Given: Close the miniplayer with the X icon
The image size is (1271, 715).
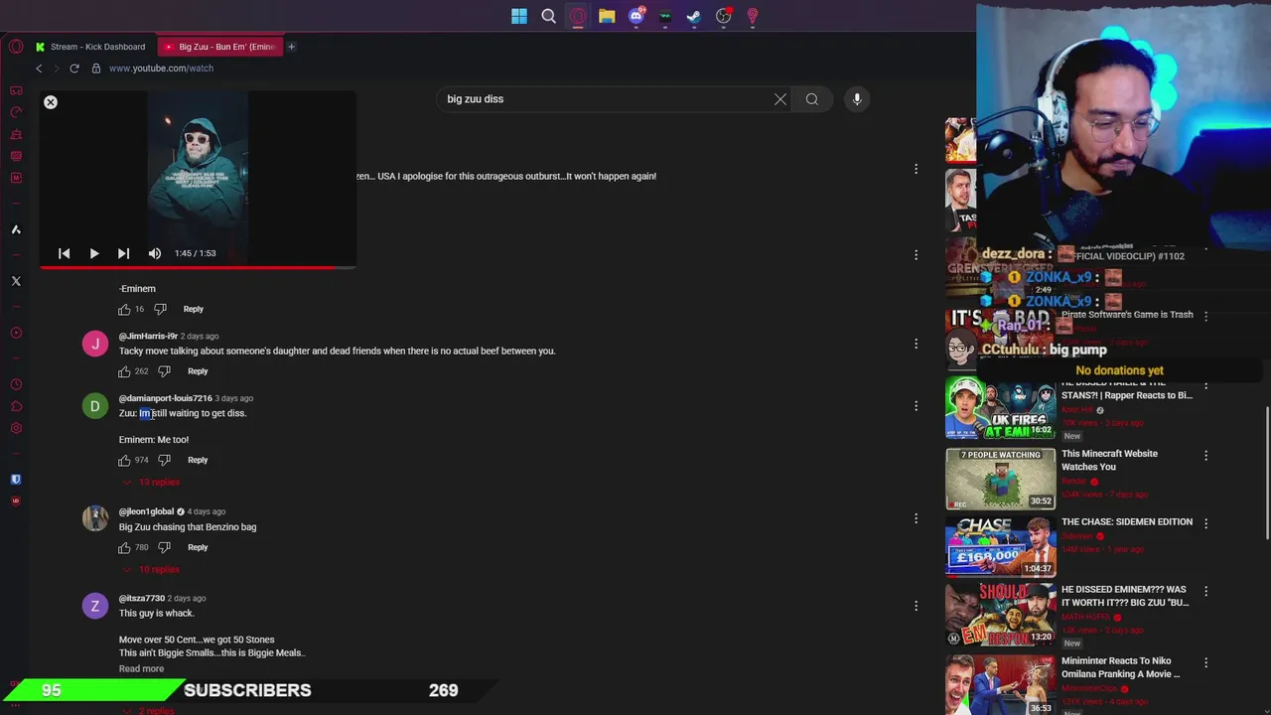Looking at the screenshot, I should click(x=51, y=102).
